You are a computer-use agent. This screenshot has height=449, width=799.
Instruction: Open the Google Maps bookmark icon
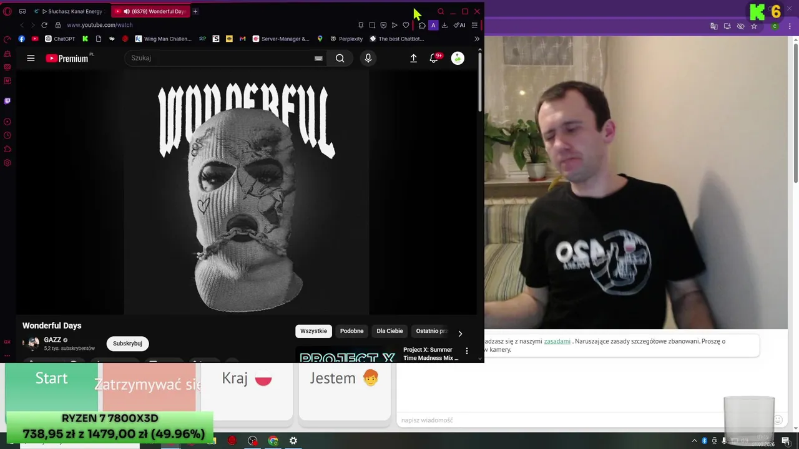(x=320, y=39)
